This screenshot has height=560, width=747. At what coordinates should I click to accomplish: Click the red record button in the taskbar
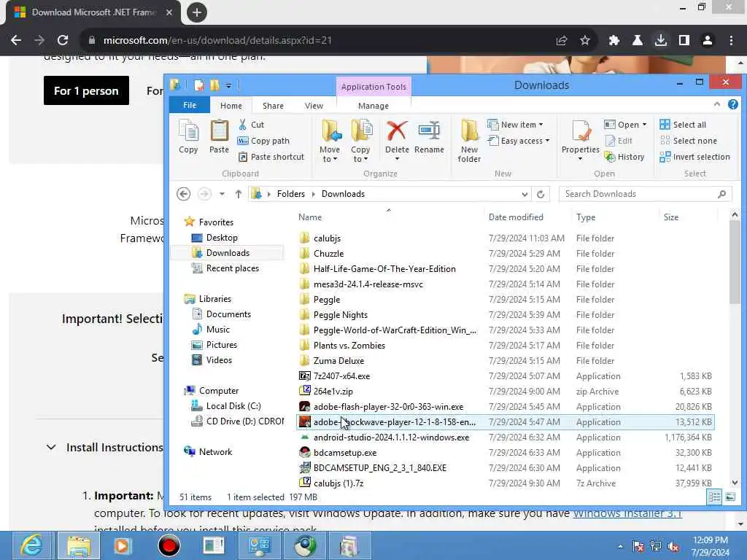[169, 545]
